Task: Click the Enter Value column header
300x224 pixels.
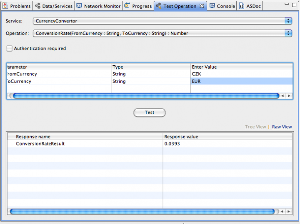Action: [x=241, y=67]
